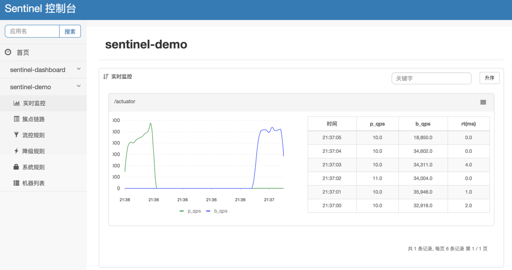The image size is (512, 270).
Task: Open 机器列表 in the sidebar
Action: 43,183
